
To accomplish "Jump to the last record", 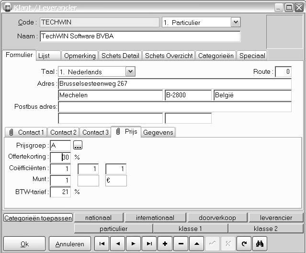I will click(149, 243).
